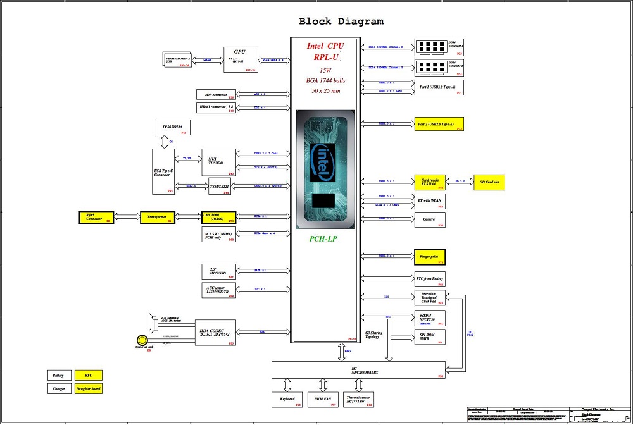
Task: Select the 'Port 1 (USB3.0 Type-A)' block
Action: tap(439, 87)
